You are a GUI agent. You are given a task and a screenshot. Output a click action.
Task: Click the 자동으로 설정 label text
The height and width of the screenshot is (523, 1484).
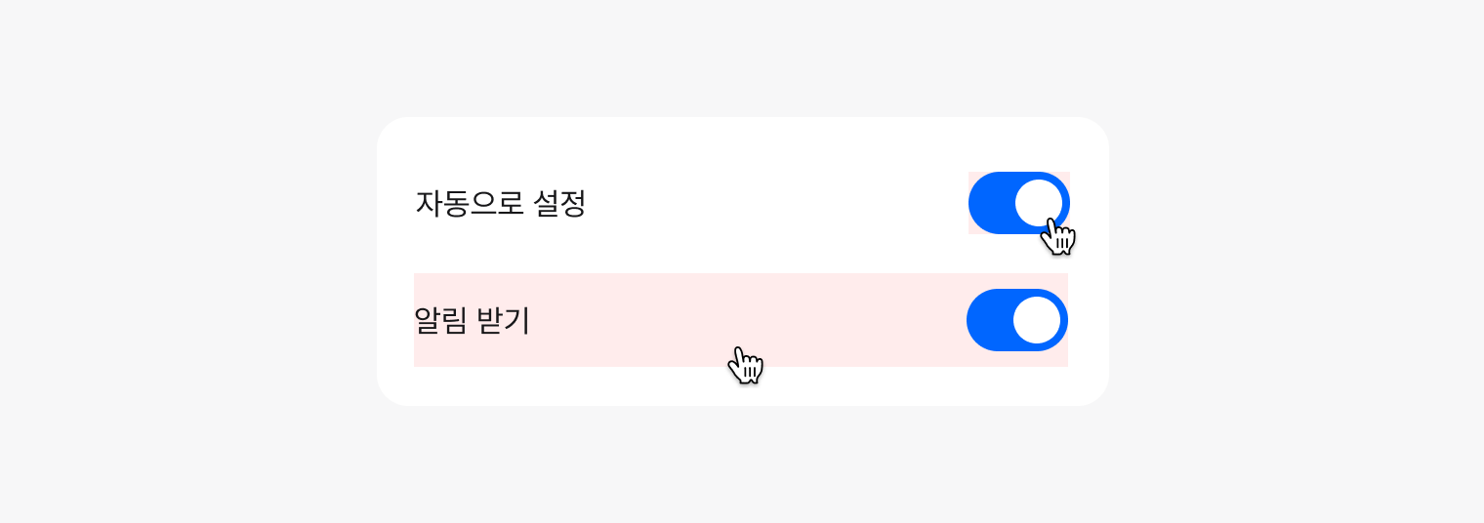tap(500, 203)
